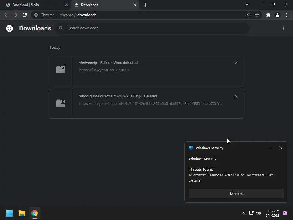
Task: Click the Threats found notification message
Action: pos(231,175)
